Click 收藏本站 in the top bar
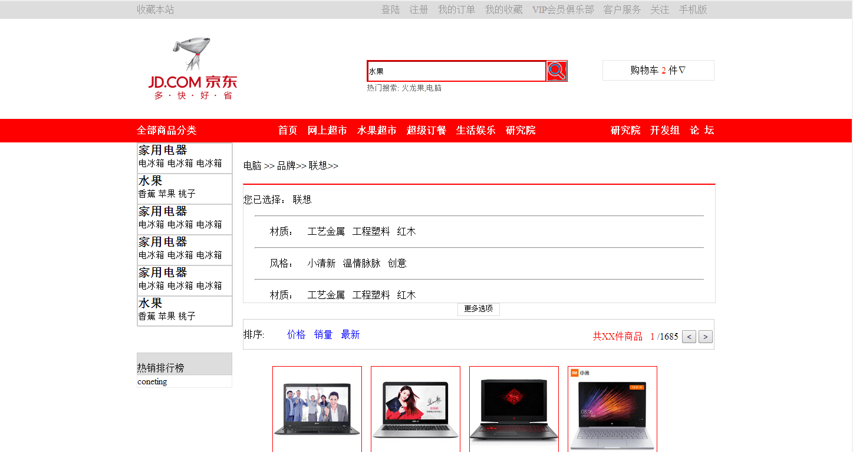The image size is (853, 452). click(156, 9)
